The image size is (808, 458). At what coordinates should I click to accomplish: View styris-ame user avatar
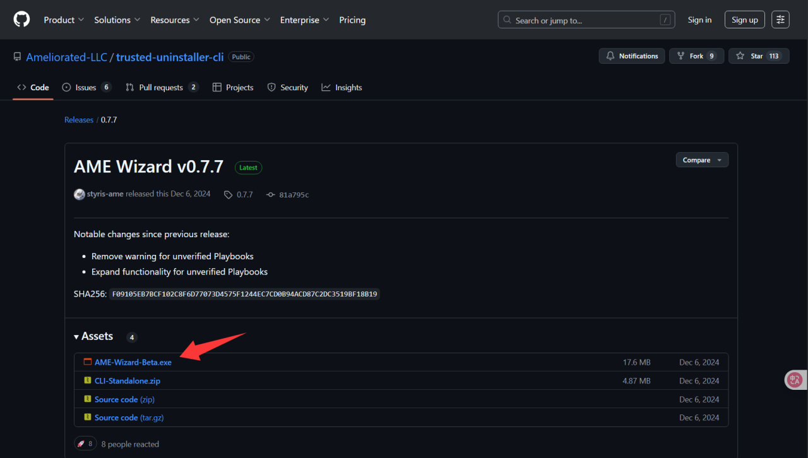(x=80, y=194)
